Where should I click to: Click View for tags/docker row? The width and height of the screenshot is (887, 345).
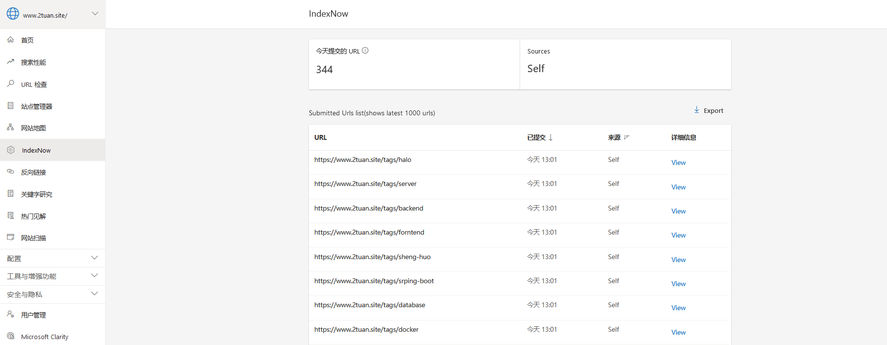678,332
